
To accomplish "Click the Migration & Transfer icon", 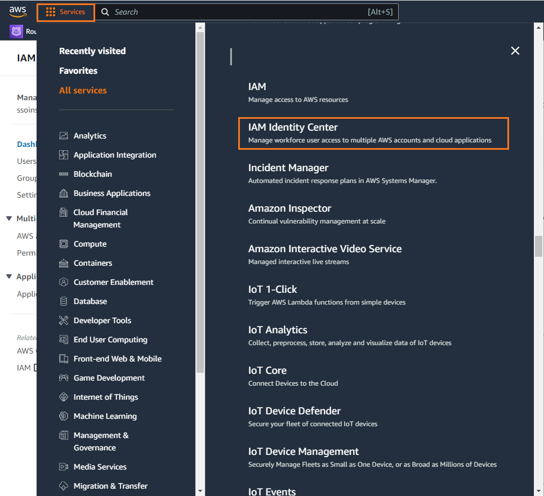I will click(x=64, y=486).
